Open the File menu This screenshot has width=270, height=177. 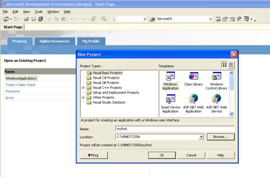5,12
